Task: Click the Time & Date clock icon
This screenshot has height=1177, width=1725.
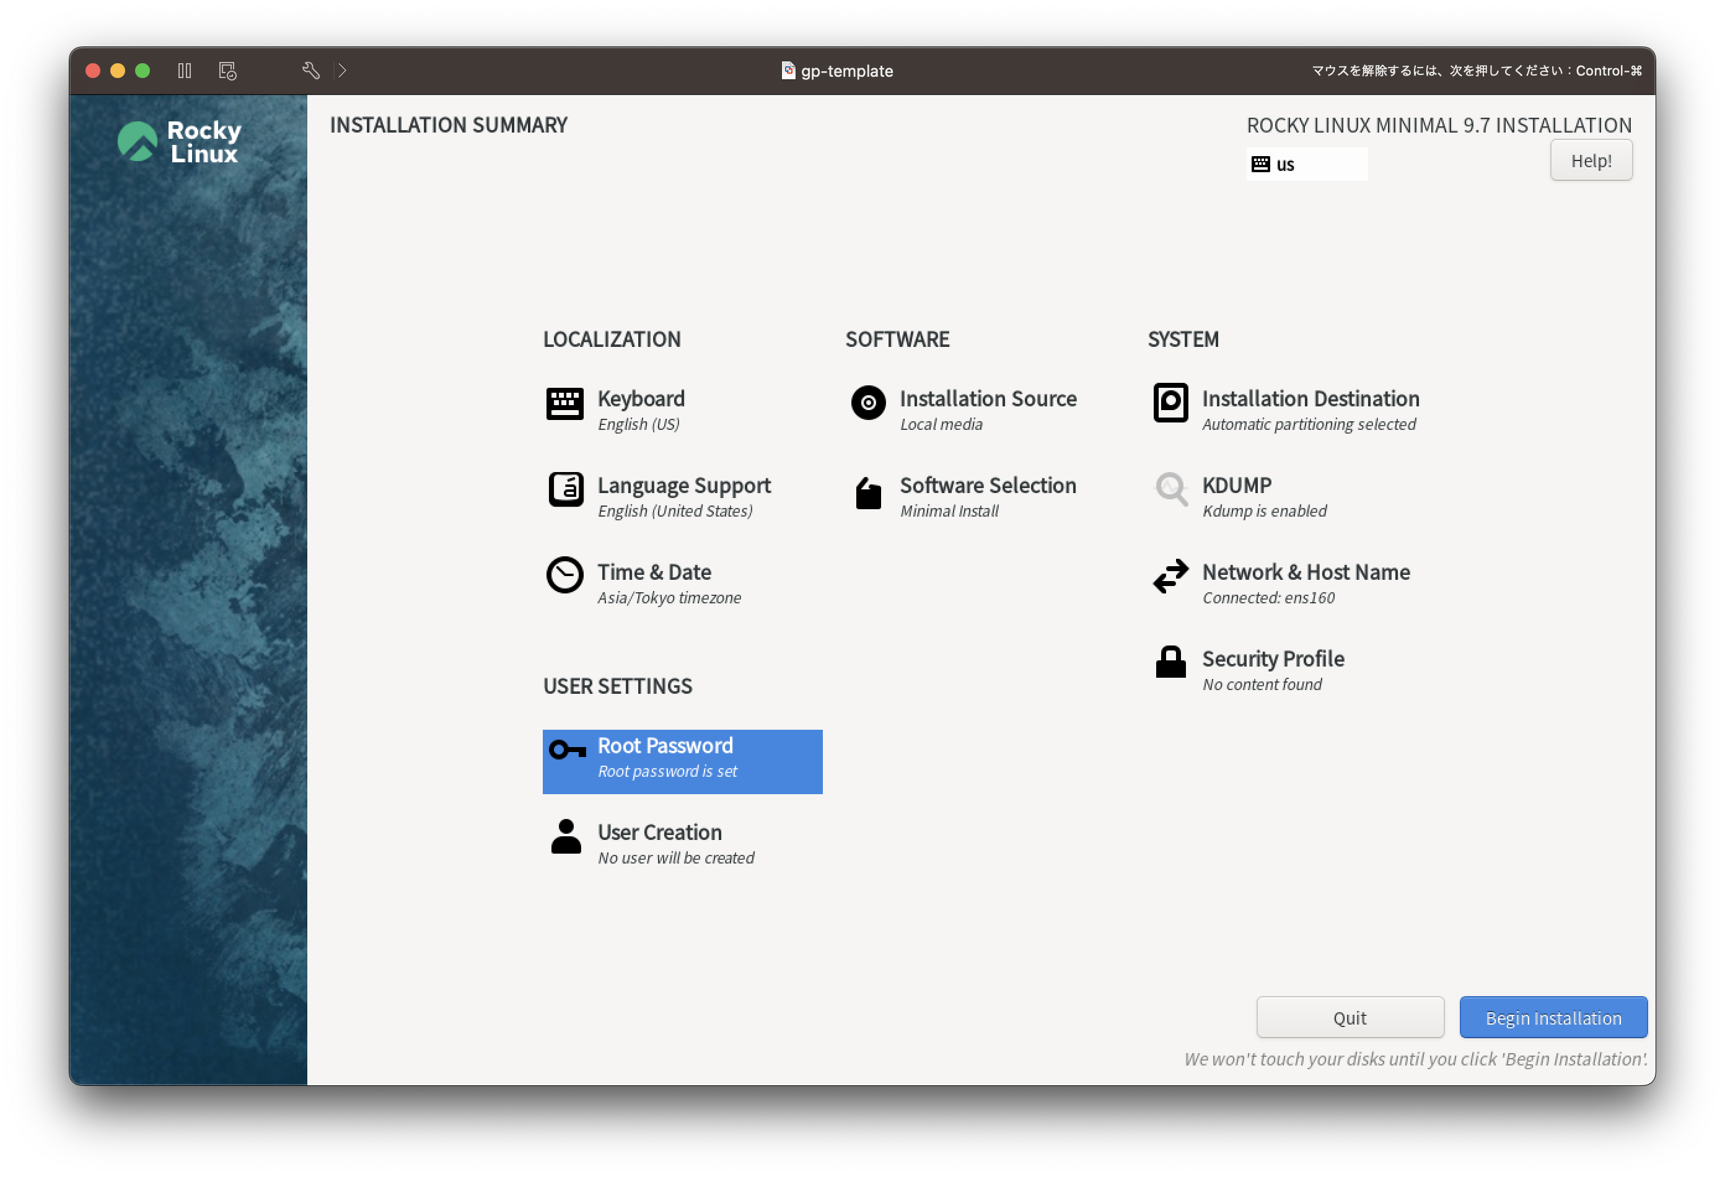Action: 564,575
